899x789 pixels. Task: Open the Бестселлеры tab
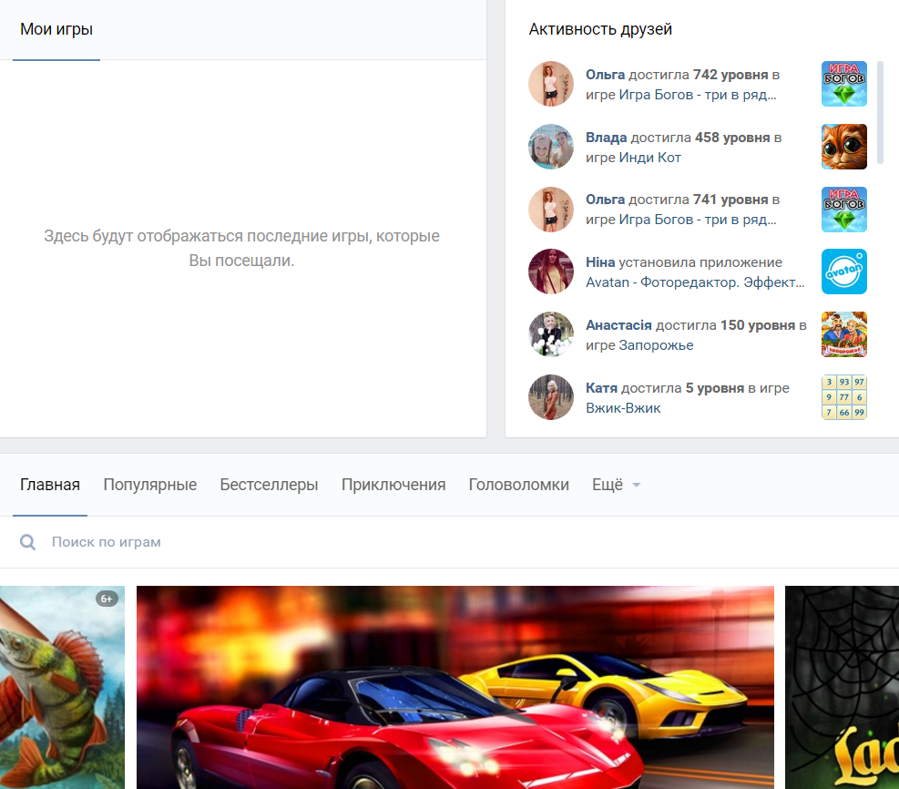pyautogui.click(x=269, y=485)
